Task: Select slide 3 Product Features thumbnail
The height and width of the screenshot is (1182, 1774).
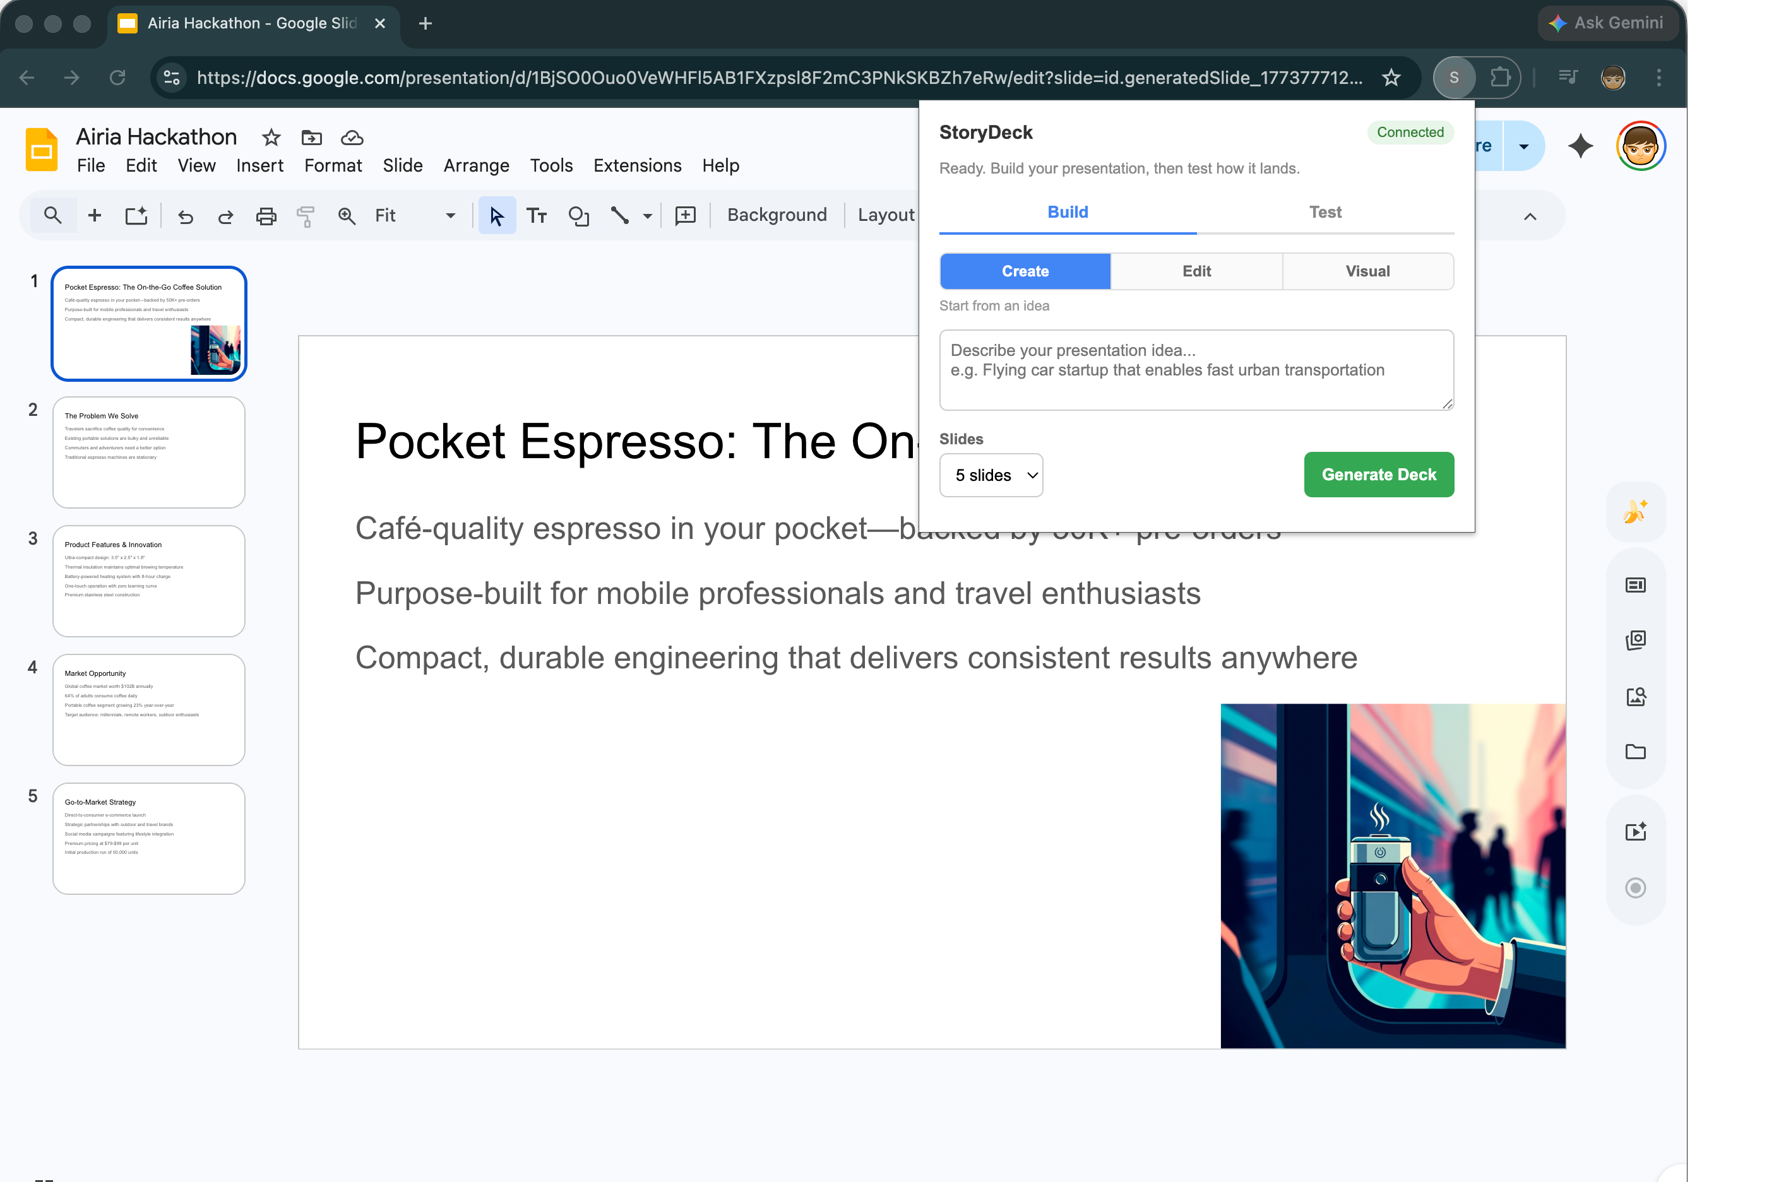Action: pos(148,581)
